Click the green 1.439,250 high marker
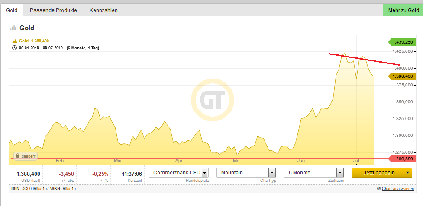The height and width of the screenshot is (206, 423). 402,42
